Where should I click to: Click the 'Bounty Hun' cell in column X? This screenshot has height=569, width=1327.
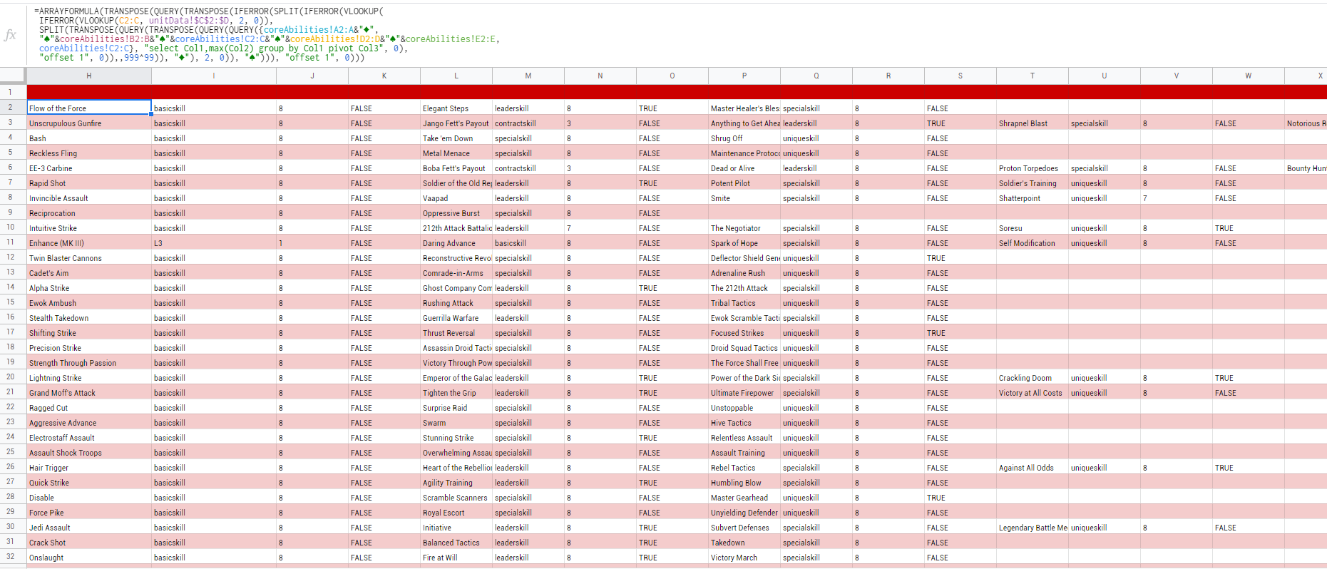pos(1306,168)
